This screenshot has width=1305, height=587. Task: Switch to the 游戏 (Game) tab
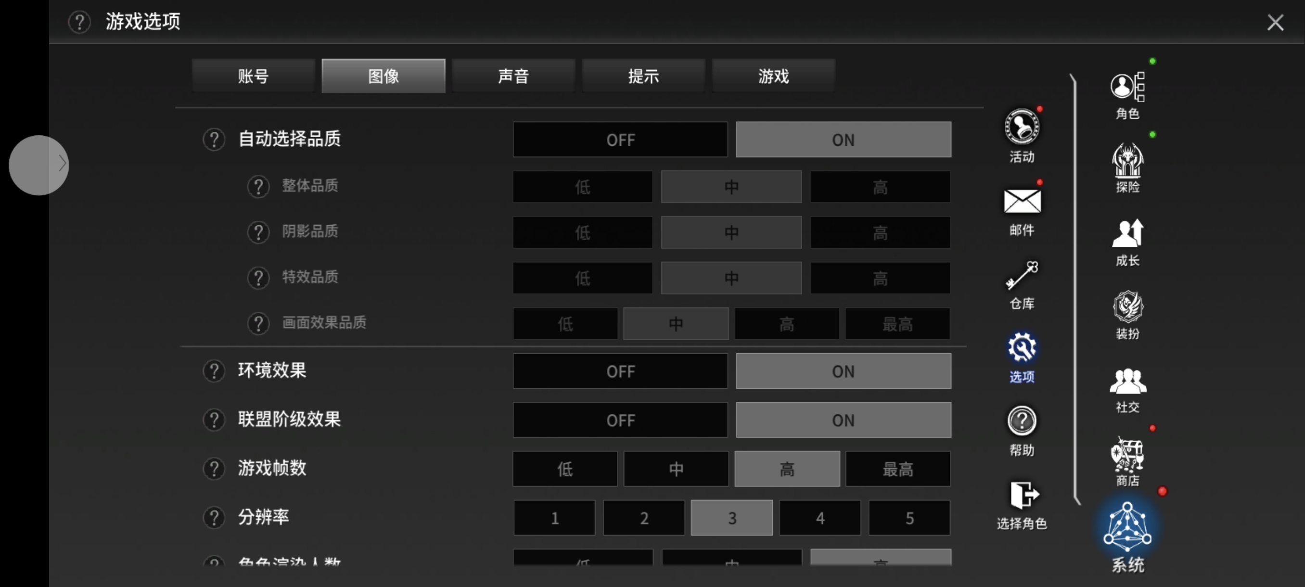(773, 76)
